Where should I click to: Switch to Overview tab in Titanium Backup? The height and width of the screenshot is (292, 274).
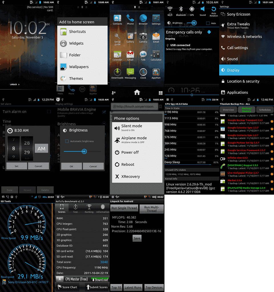point(228,110)
